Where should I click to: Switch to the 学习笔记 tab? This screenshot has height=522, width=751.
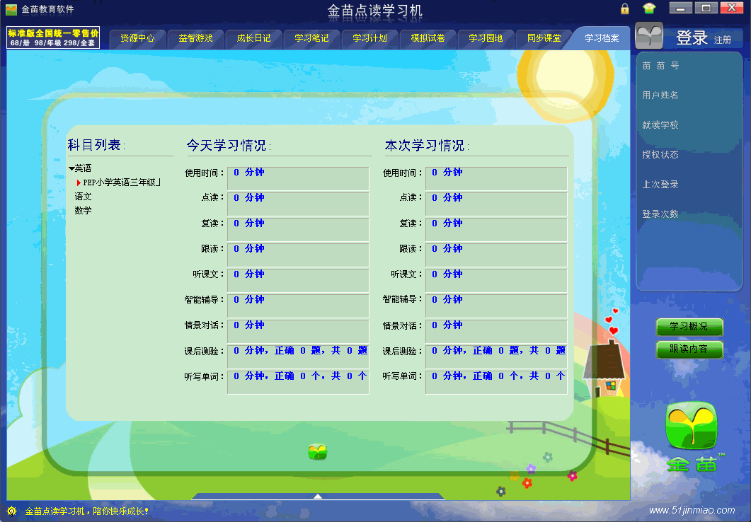coord(312,38)
